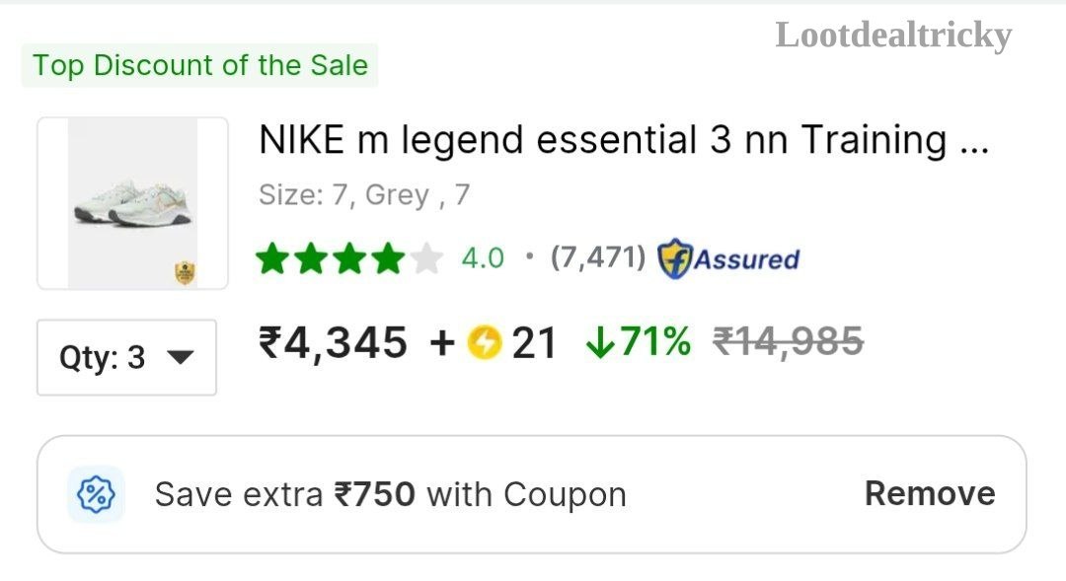Tap the gold badge on shoe image
The width and height of the screenshot is (1066, 581).
tap(185, 272)
